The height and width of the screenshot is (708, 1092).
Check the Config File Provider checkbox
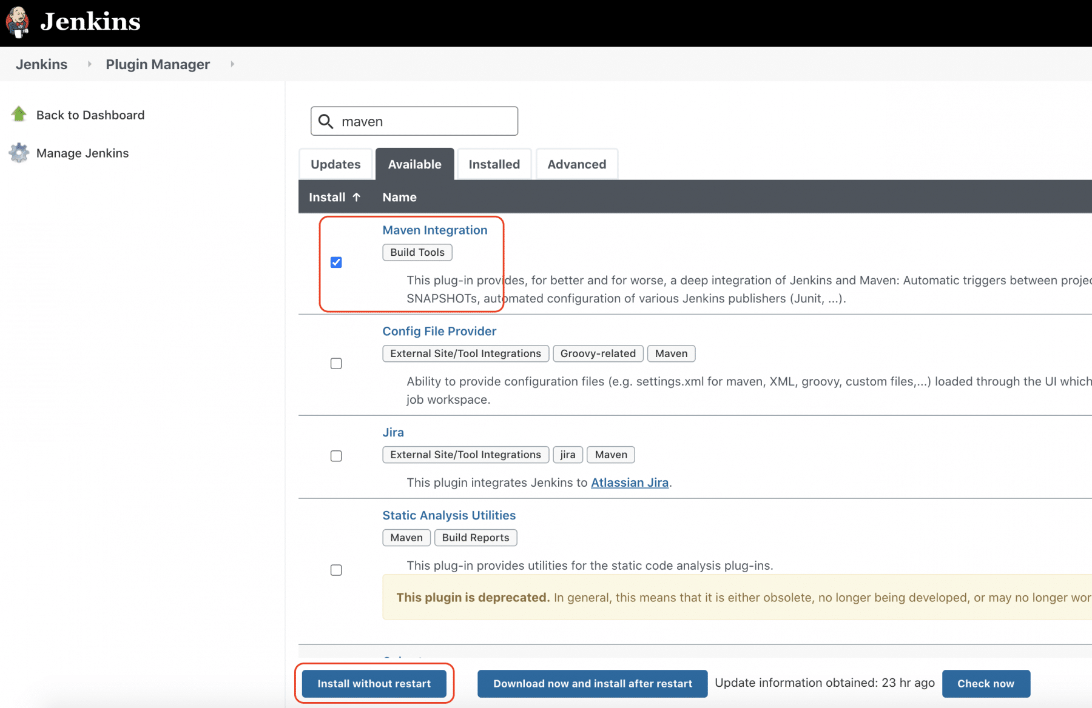[336, 364]
